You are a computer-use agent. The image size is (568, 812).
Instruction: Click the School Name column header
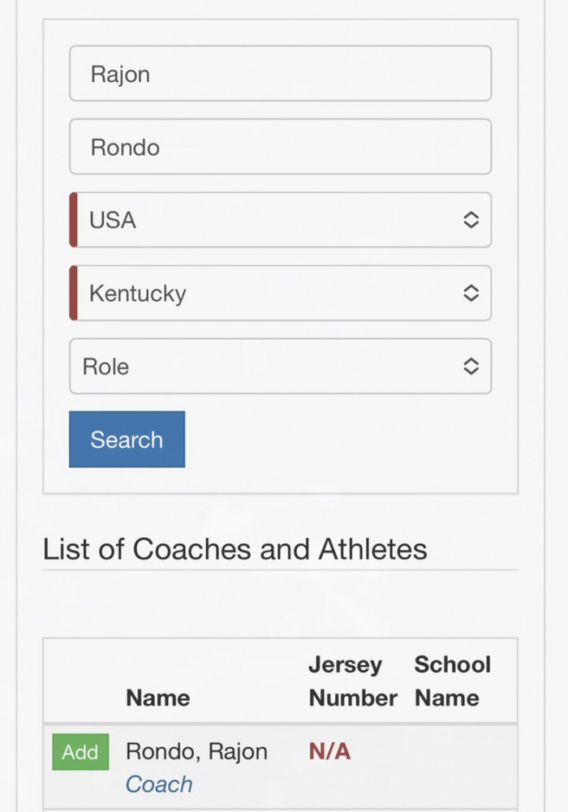452,681
